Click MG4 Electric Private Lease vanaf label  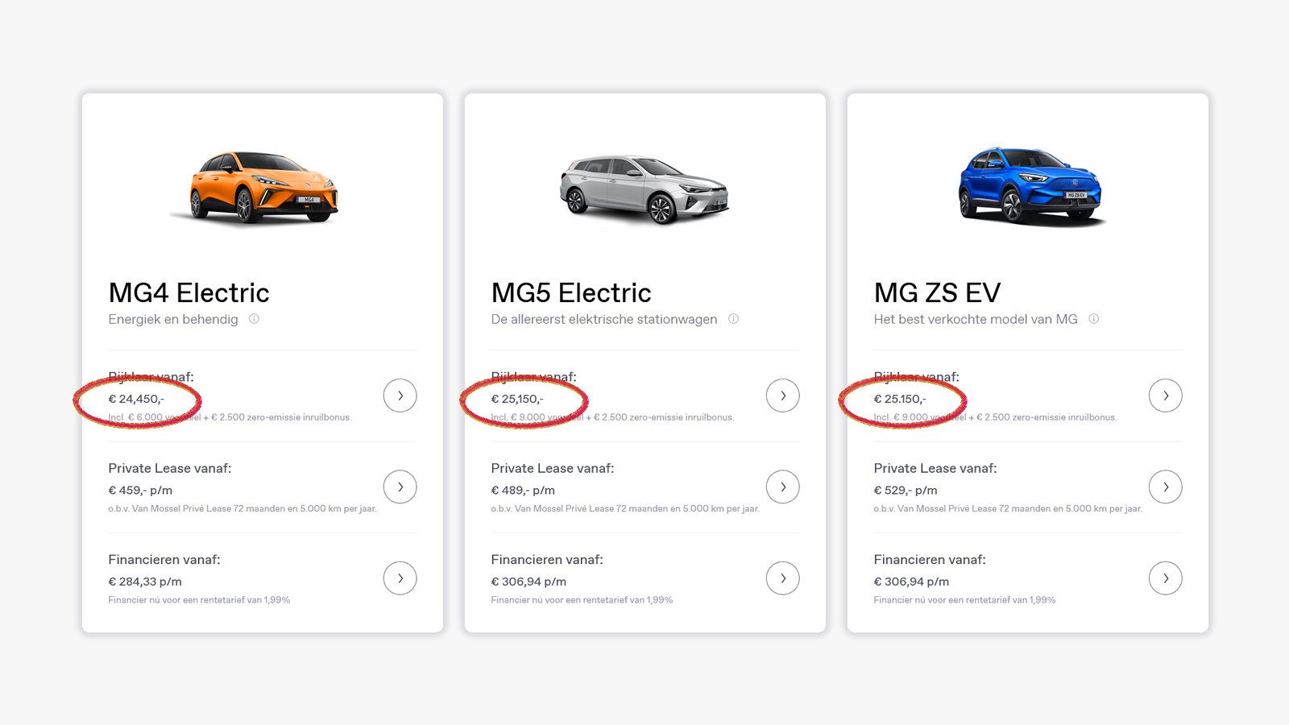pyautogui.click(x=169, y=468)
